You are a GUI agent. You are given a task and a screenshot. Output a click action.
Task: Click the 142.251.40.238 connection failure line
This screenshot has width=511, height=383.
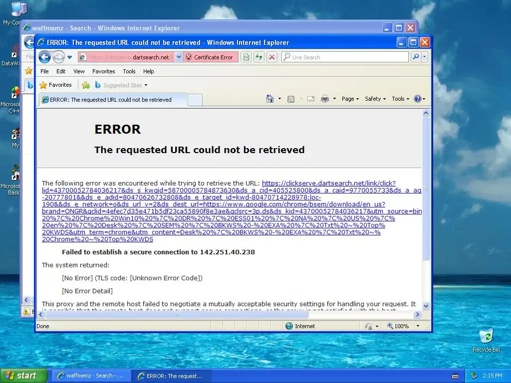point(158,252)
